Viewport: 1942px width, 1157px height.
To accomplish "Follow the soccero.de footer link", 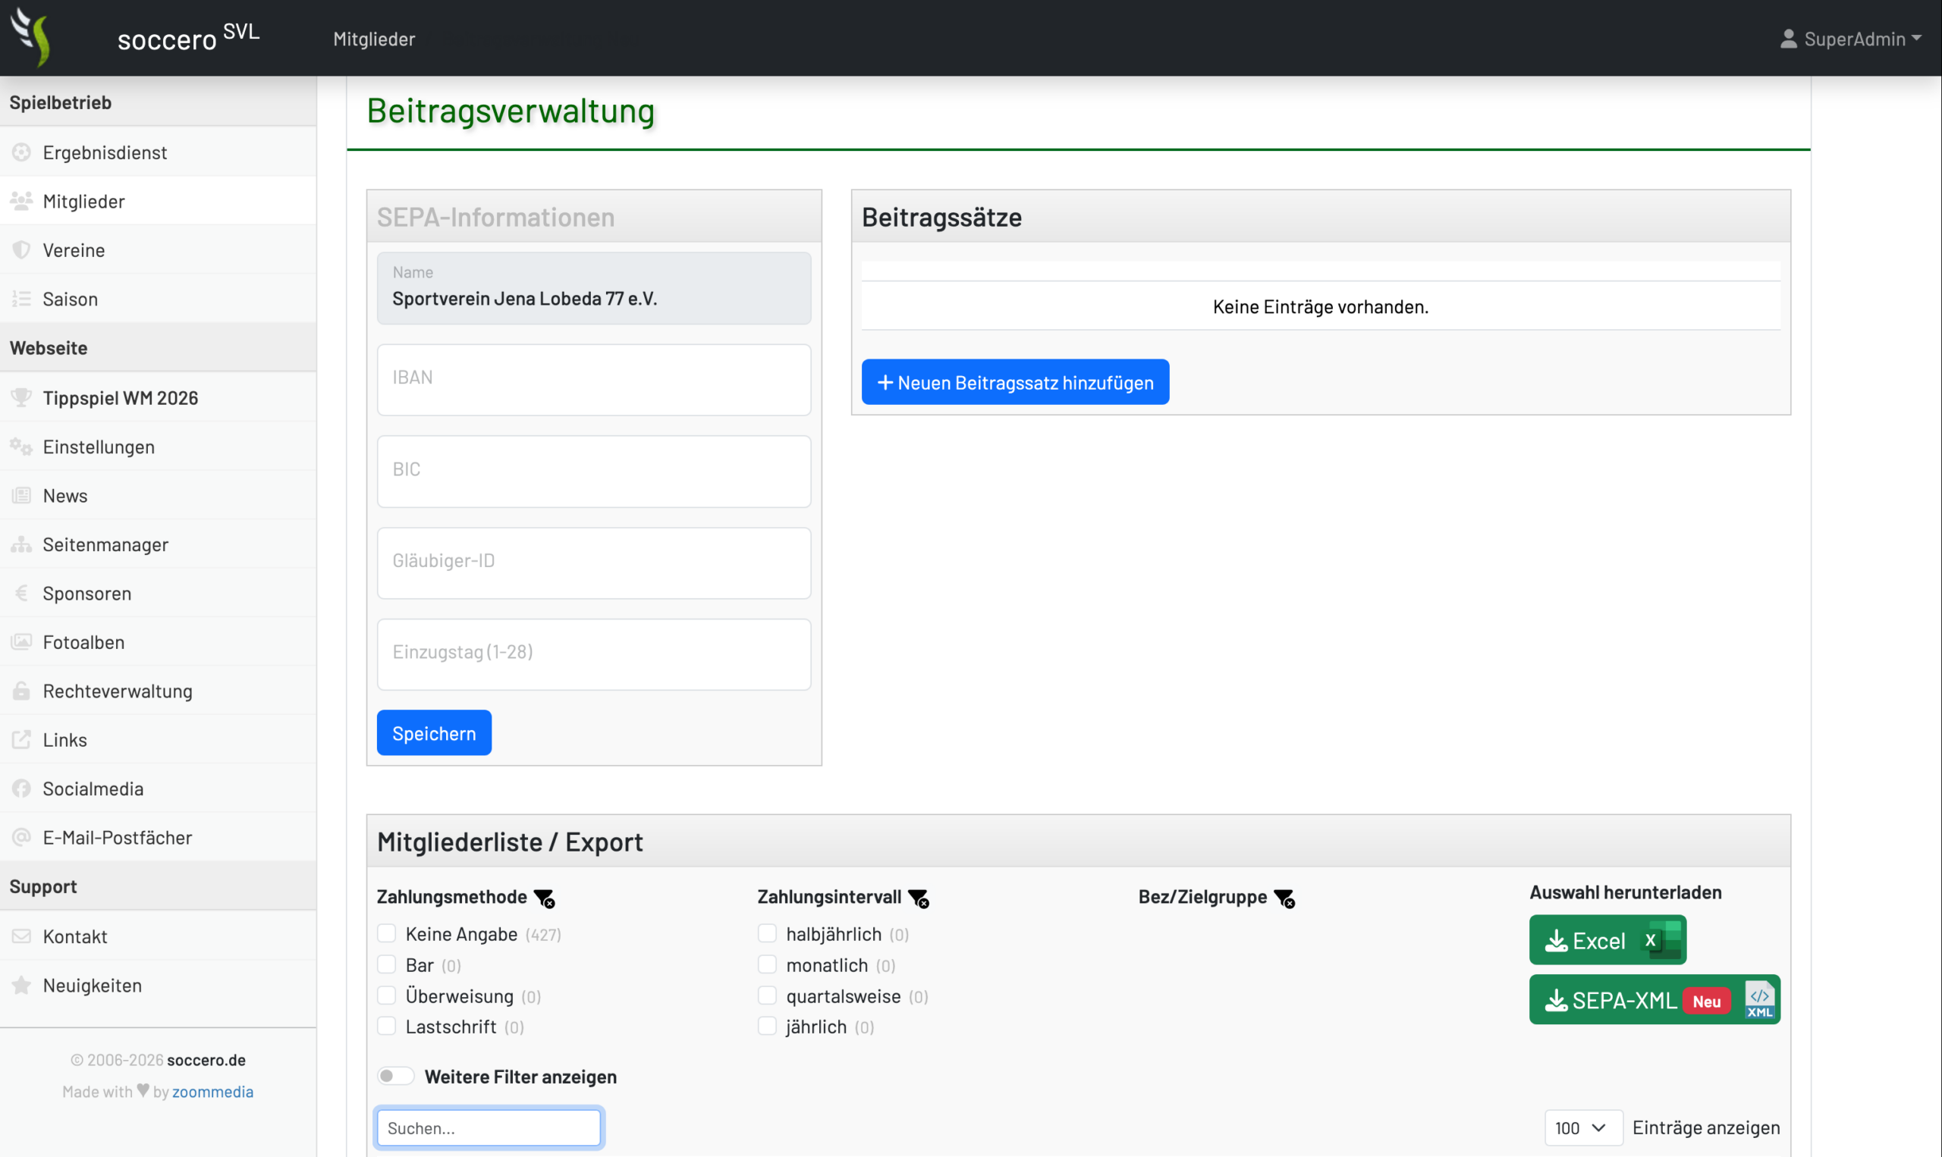I will pyautogui.click(x=206, y=1060).
